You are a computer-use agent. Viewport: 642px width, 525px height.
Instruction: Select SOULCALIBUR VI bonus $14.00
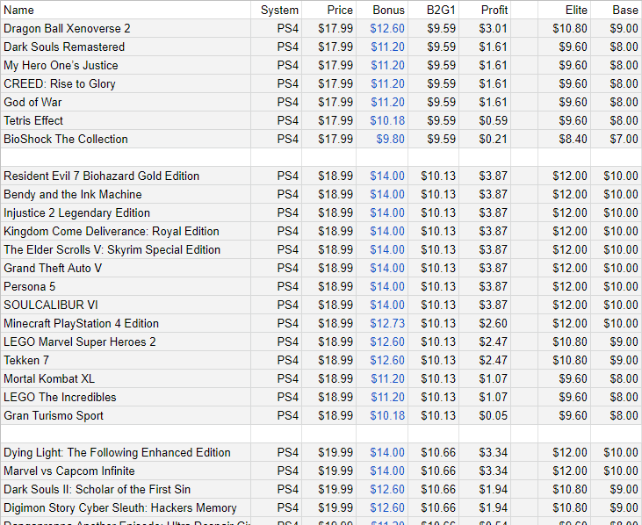pos(382,305)
